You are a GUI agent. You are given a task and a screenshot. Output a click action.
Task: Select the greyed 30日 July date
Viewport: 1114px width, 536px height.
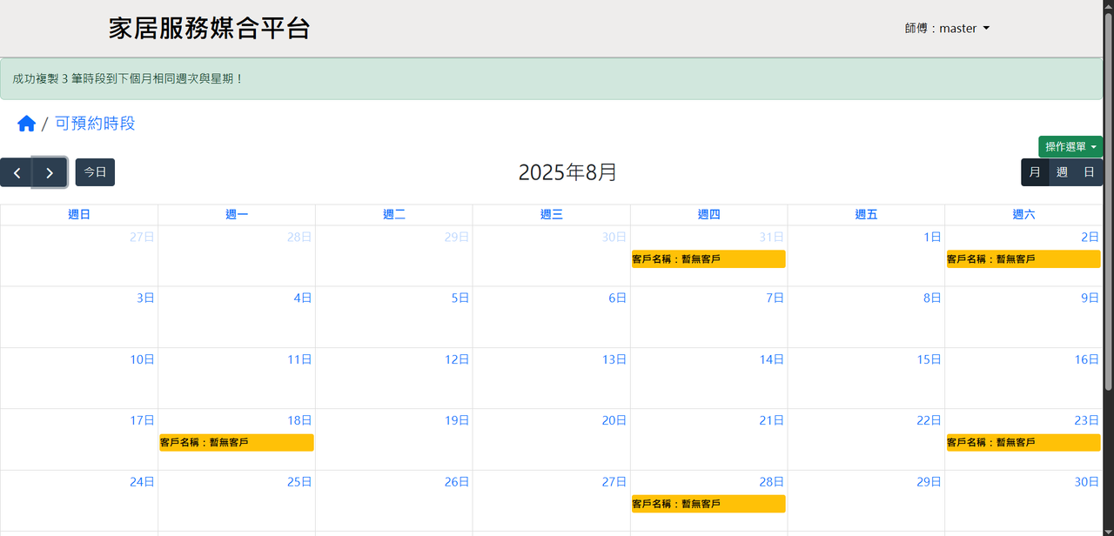(x=614, y=237)
